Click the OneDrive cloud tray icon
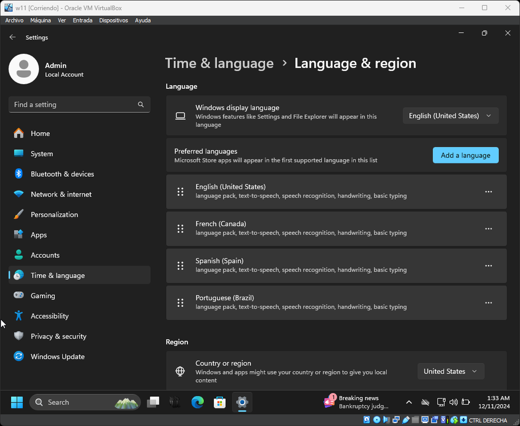Image resolution: width=520 pixels, height=426 pixels. [x=425, y=402]
